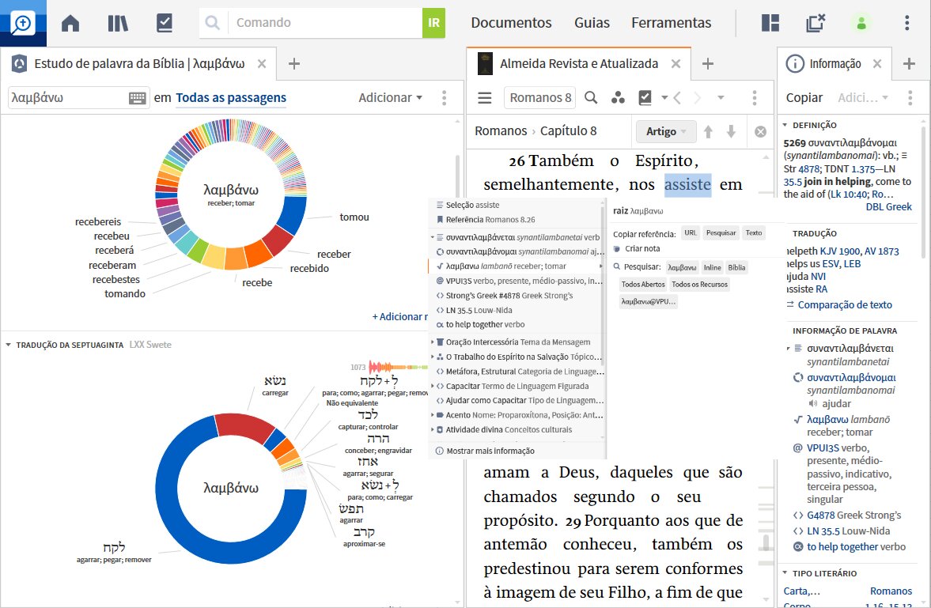This screenshot has width=931, height=608.
Task: Open the Ferramentas menu
Action: click(671, 23)
